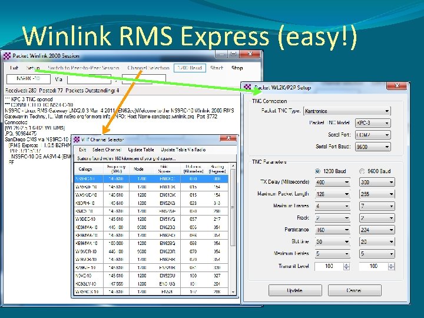Open the Serial Port Baud dropdown showing 9600
424x318 pixels.
373,147
